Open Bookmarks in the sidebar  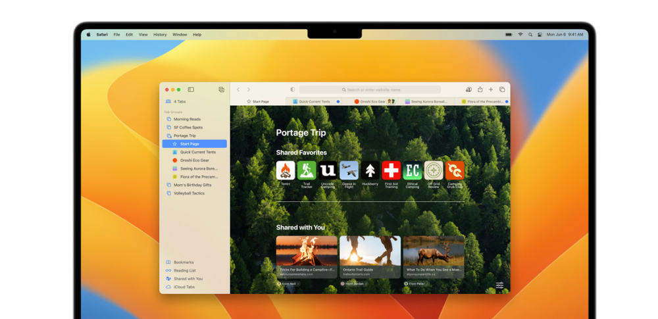[194, 262]
